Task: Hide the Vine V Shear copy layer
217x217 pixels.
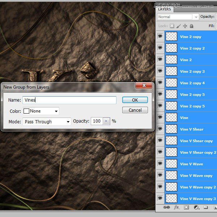Action: (160, 140)
